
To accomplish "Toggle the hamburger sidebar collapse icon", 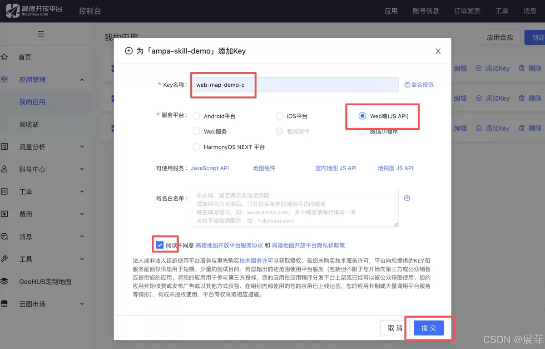I will click(x=40, y=34).
